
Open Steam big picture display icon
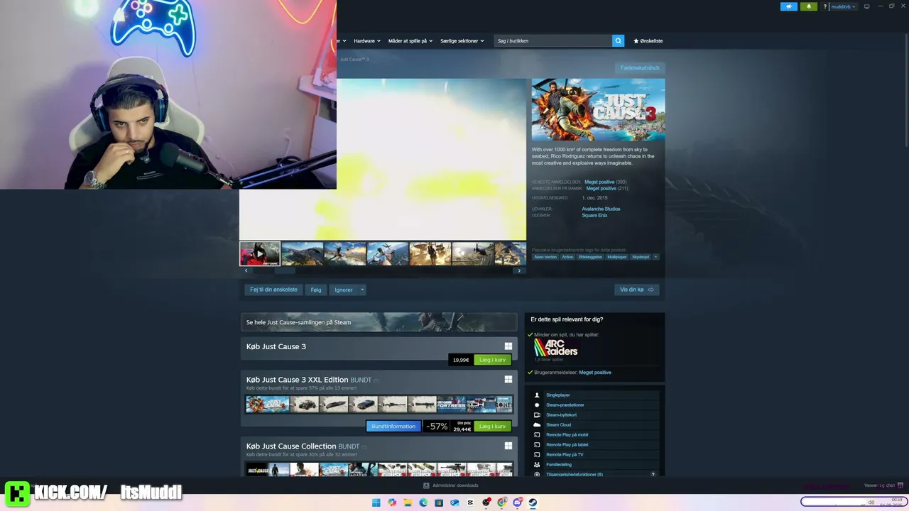point(866,6)
